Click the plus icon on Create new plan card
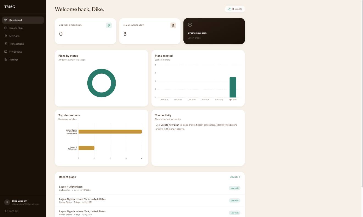The height and width of the screenshot is (217, 363). pos(190,25)
